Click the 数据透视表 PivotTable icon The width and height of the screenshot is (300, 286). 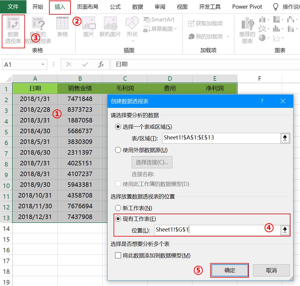(13, 23)
